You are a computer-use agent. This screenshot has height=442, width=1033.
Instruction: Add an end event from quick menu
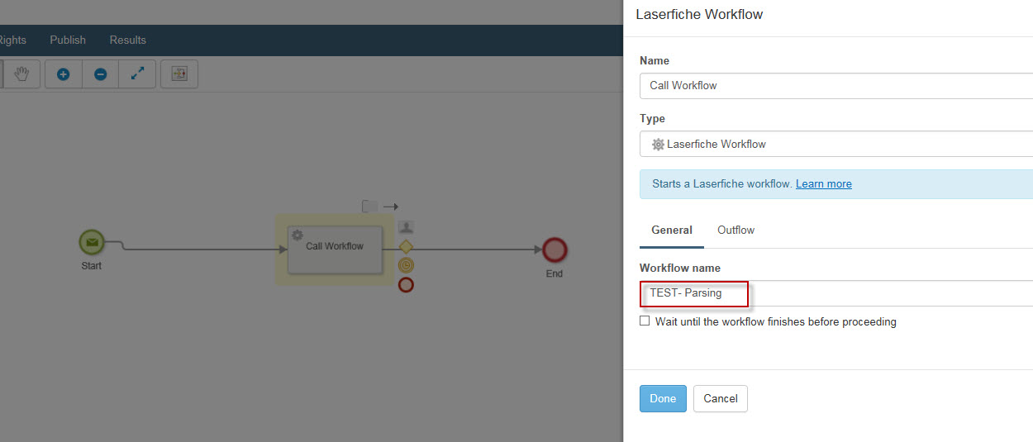pyautogui.click(x=406, y=285)
